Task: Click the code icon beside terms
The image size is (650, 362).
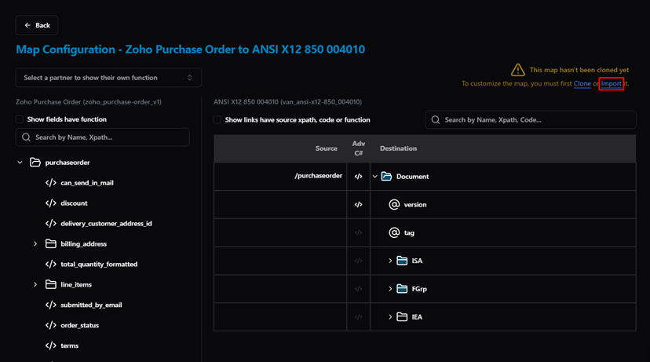Action: tap(50, 346)
